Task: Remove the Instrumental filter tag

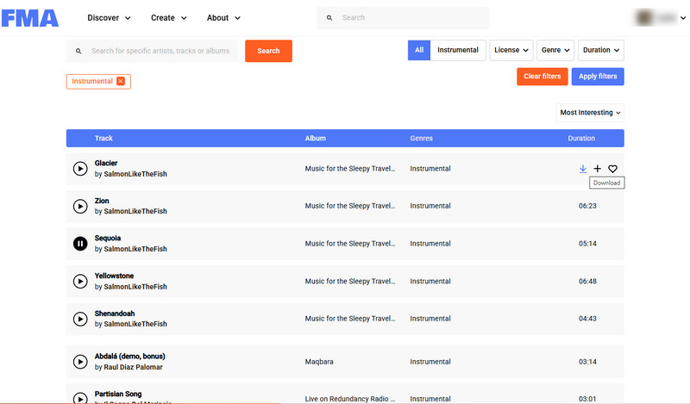Action: (121, 81)
